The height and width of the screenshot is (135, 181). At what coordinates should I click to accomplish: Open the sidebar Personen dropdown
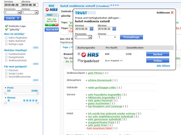point(12,12)
